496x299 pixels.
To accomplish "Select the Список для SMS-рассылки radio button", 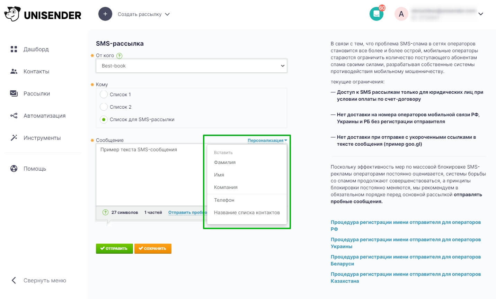I will (104, 119).
